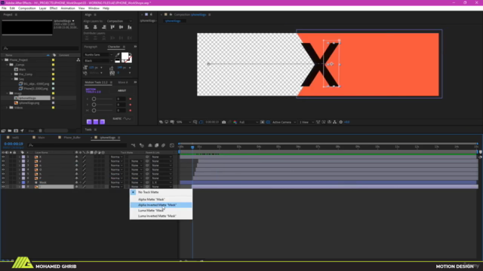
Task: Toggle visibility of layer 5
Action: tap(3, 174)
